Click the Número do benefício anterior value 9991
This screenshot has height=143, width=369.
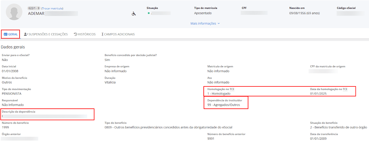point(211,138)
